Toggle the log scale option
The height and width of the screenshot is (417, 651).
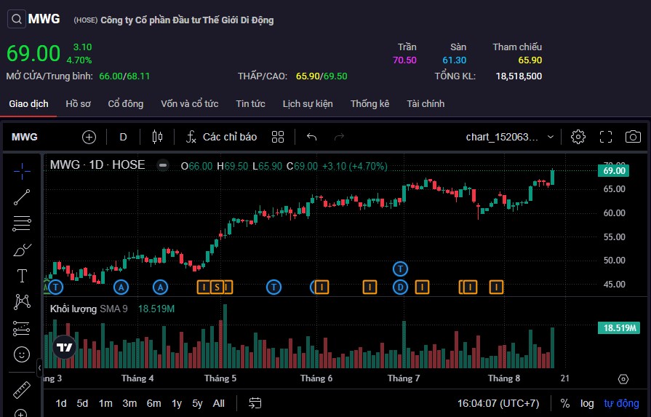587,403
